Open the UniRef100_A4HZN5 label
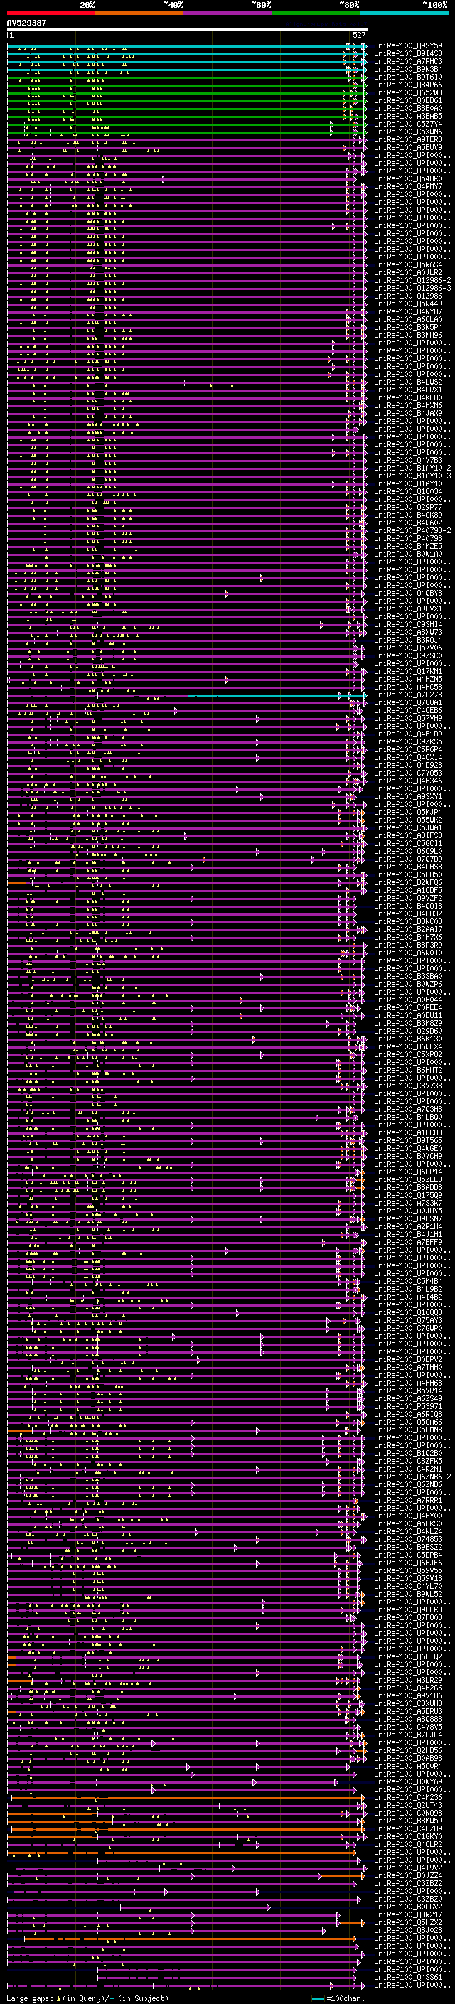Screen dimensions: 455x2004 [x=408, y=679]
